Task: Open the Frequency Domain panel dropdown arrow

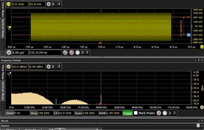Action: coord(195,60)
